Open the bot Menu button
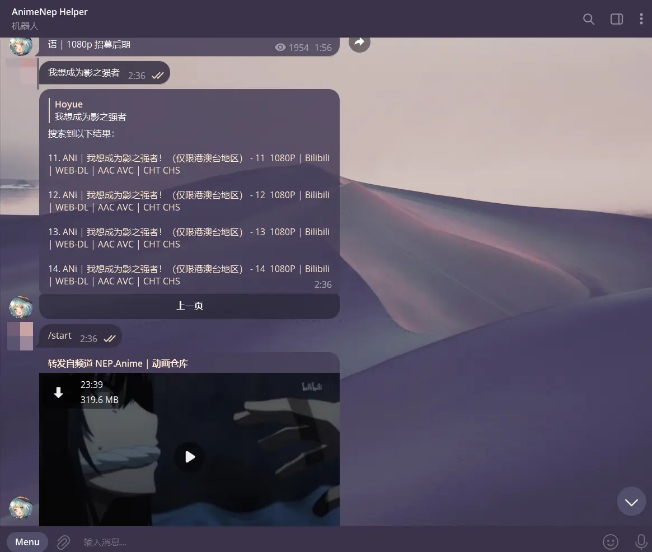The height and width of the screenshot is (552, 652). [27, 542]
